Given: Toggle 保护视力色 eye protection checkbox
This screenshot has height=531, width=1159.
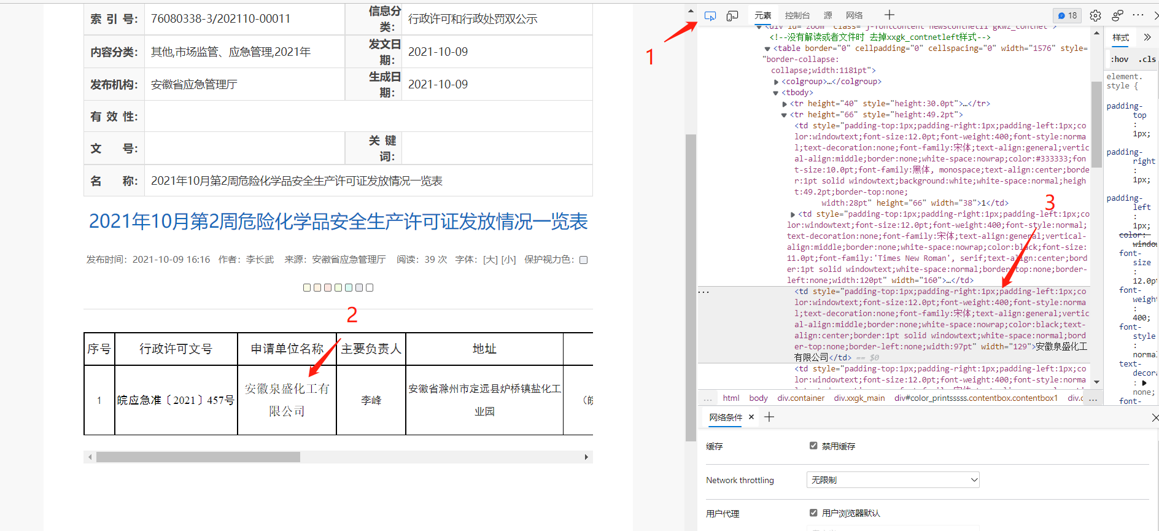Looking at the screenshot, I should point(584,260).
